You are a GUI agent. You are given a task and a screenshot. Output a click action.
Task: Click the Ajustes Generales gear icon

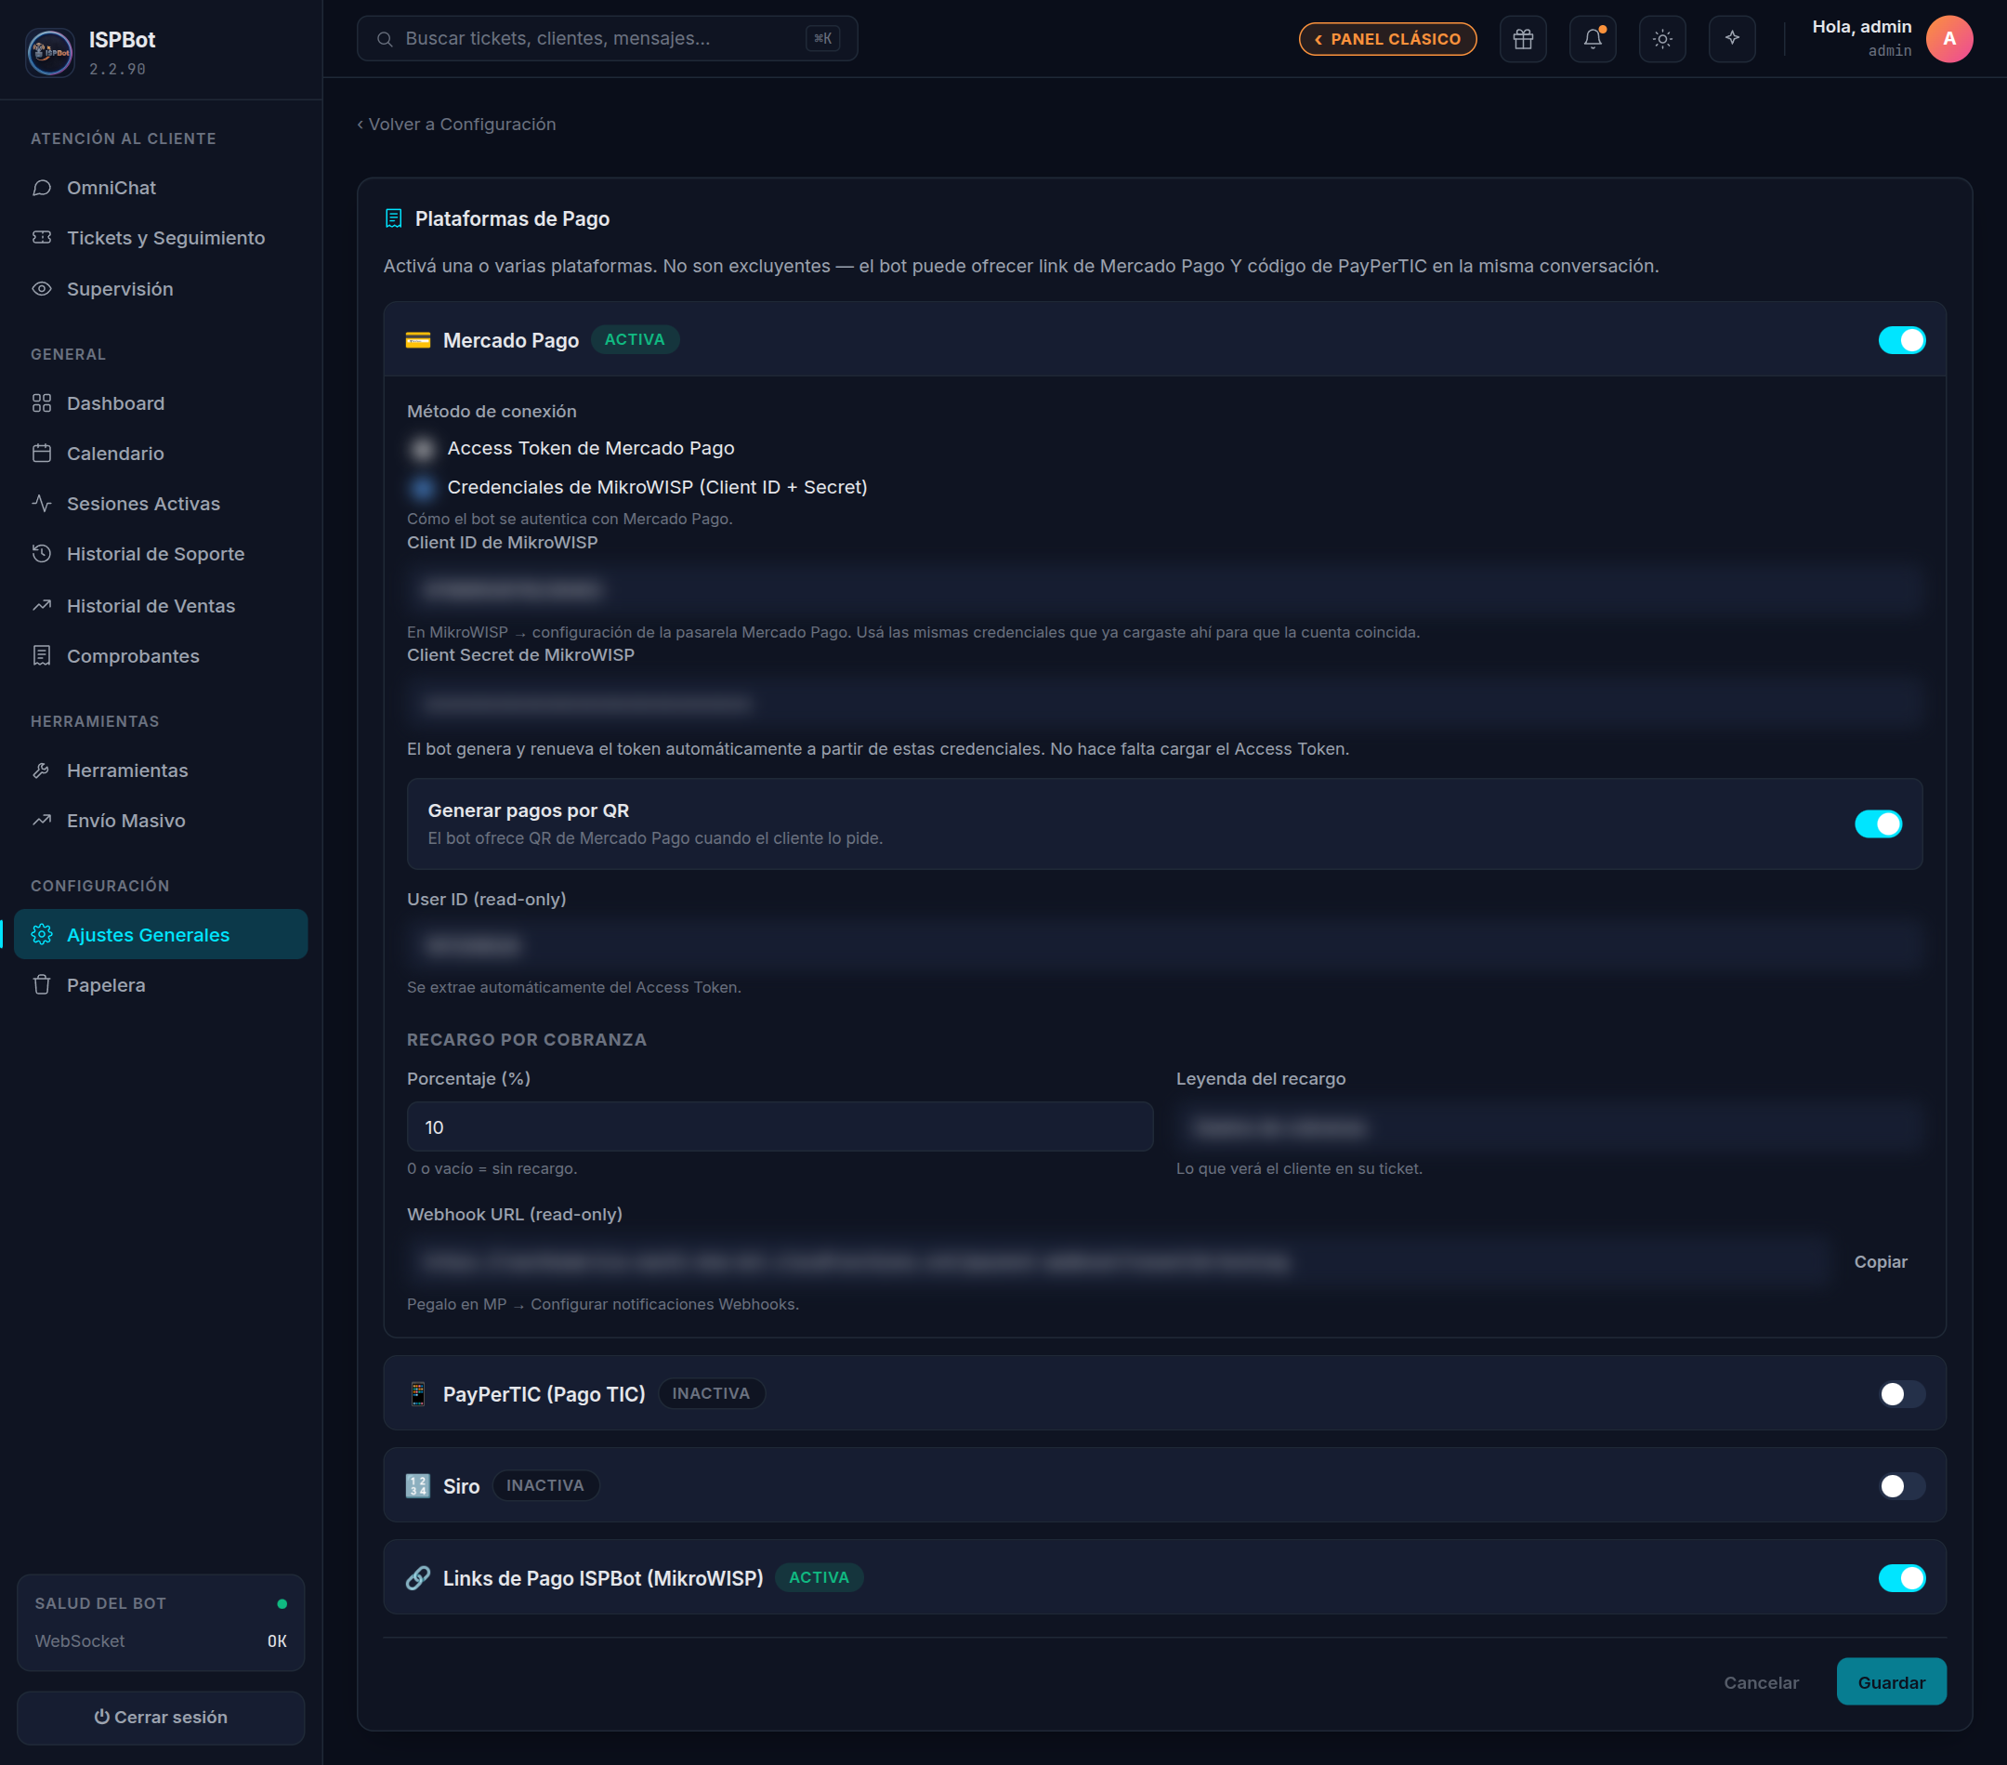(x=41, y=934)
